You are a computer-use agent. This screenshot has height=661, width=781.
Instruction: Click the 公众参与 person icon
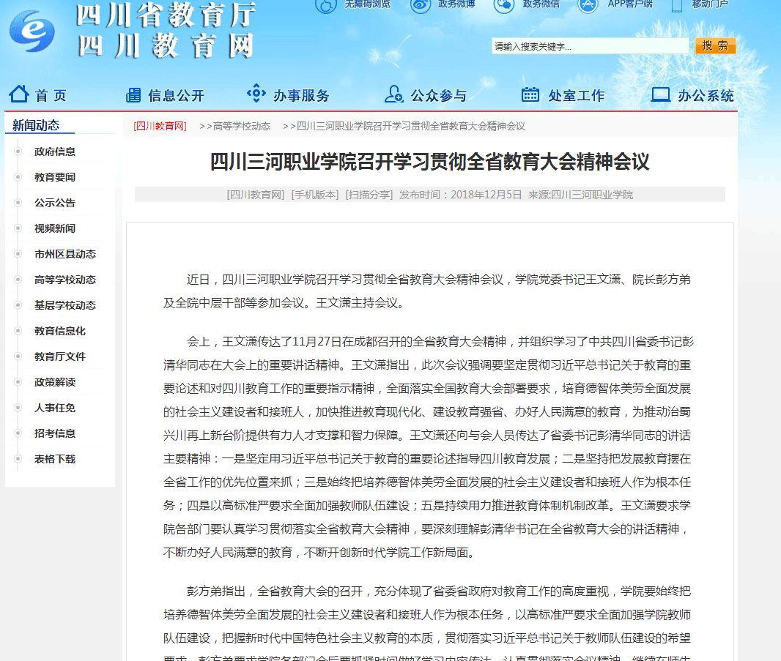[393, 94]
